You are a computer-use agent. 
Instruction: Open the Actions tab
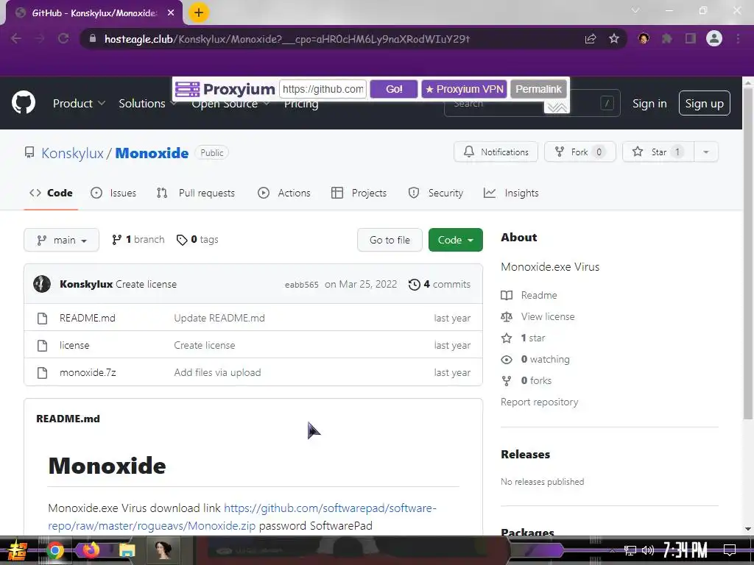[x=284, y=193]
